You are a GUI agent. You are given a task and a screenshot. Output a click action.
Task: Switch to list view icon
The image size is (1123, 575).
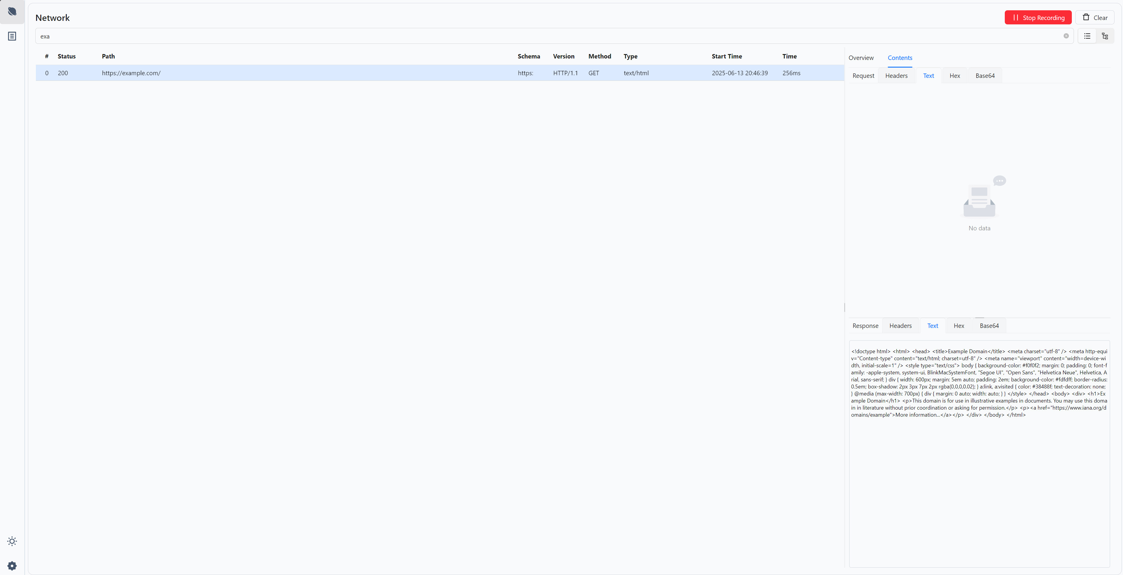pyautogui.click(x=1087, y=36)
